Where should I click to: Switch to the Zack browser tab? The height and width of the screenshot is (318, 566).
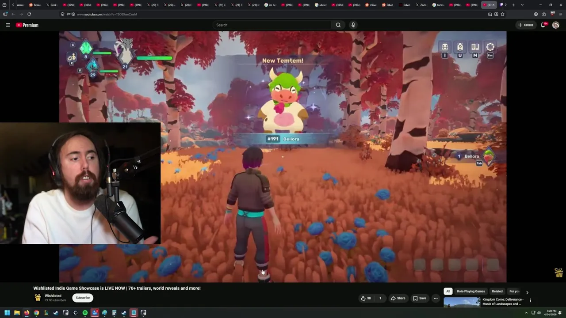click(422, 5)
